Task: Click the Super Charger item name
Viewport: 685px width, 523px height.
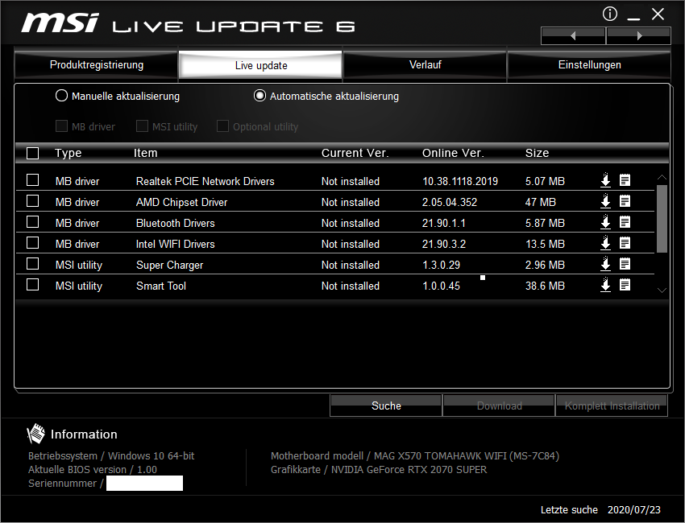Action: point(169,265)
